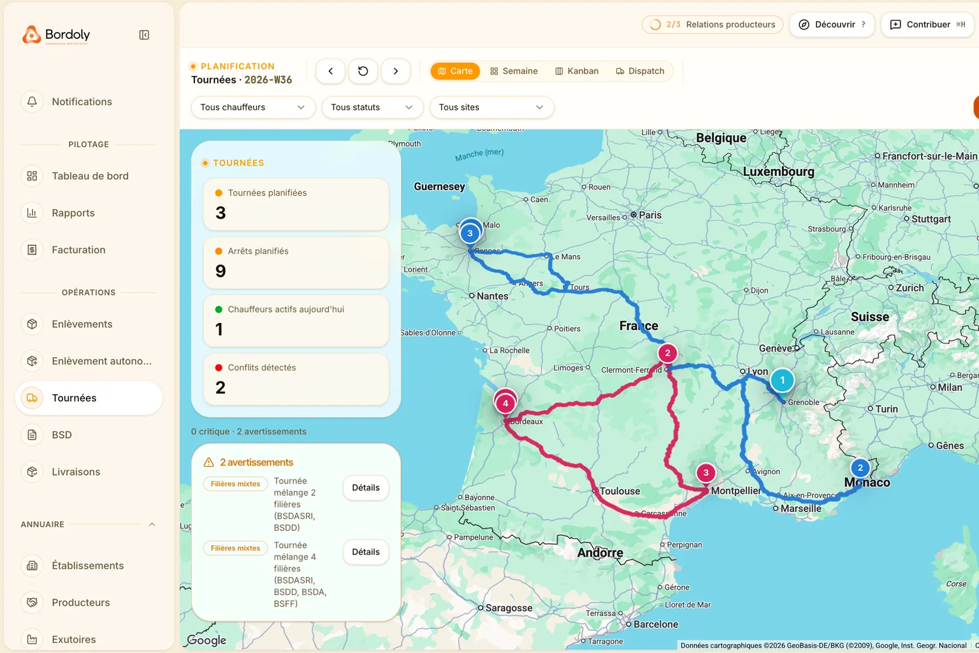
Task: Switch to Semaine view tab
Action: pos(514,71)
